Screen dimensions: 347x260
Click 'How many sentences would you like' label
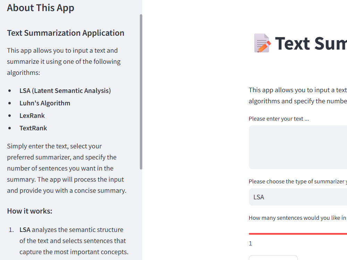pyautogui.click(x=298, y=218)
